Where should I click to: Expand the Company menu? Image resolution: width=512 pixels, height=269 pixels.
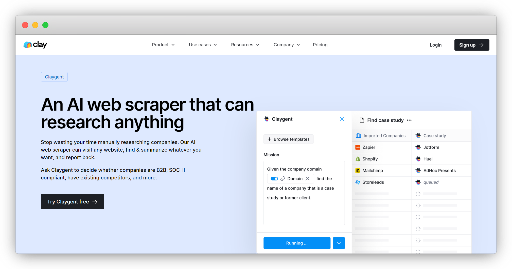coord(287,45)
